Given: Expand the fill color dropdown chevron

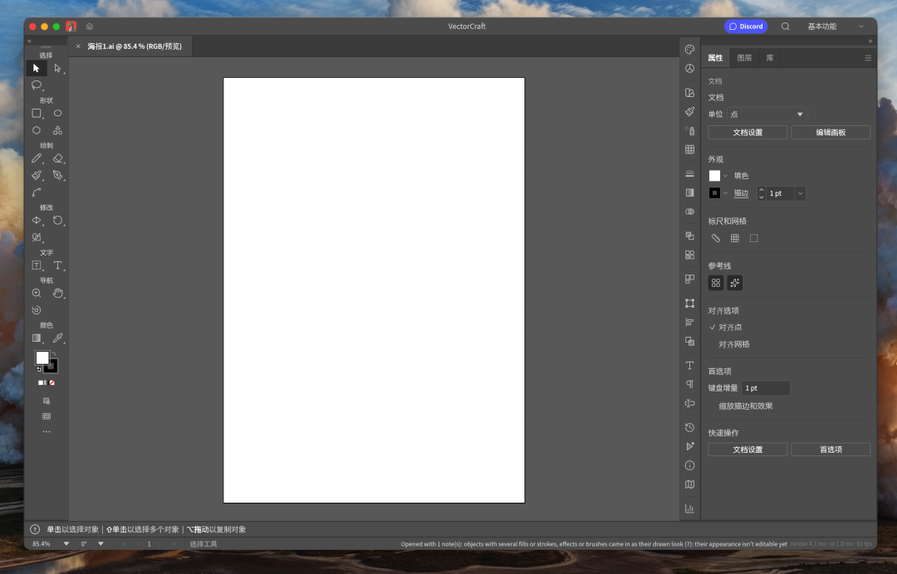Looking at the screenshot, I should point(725,176).
